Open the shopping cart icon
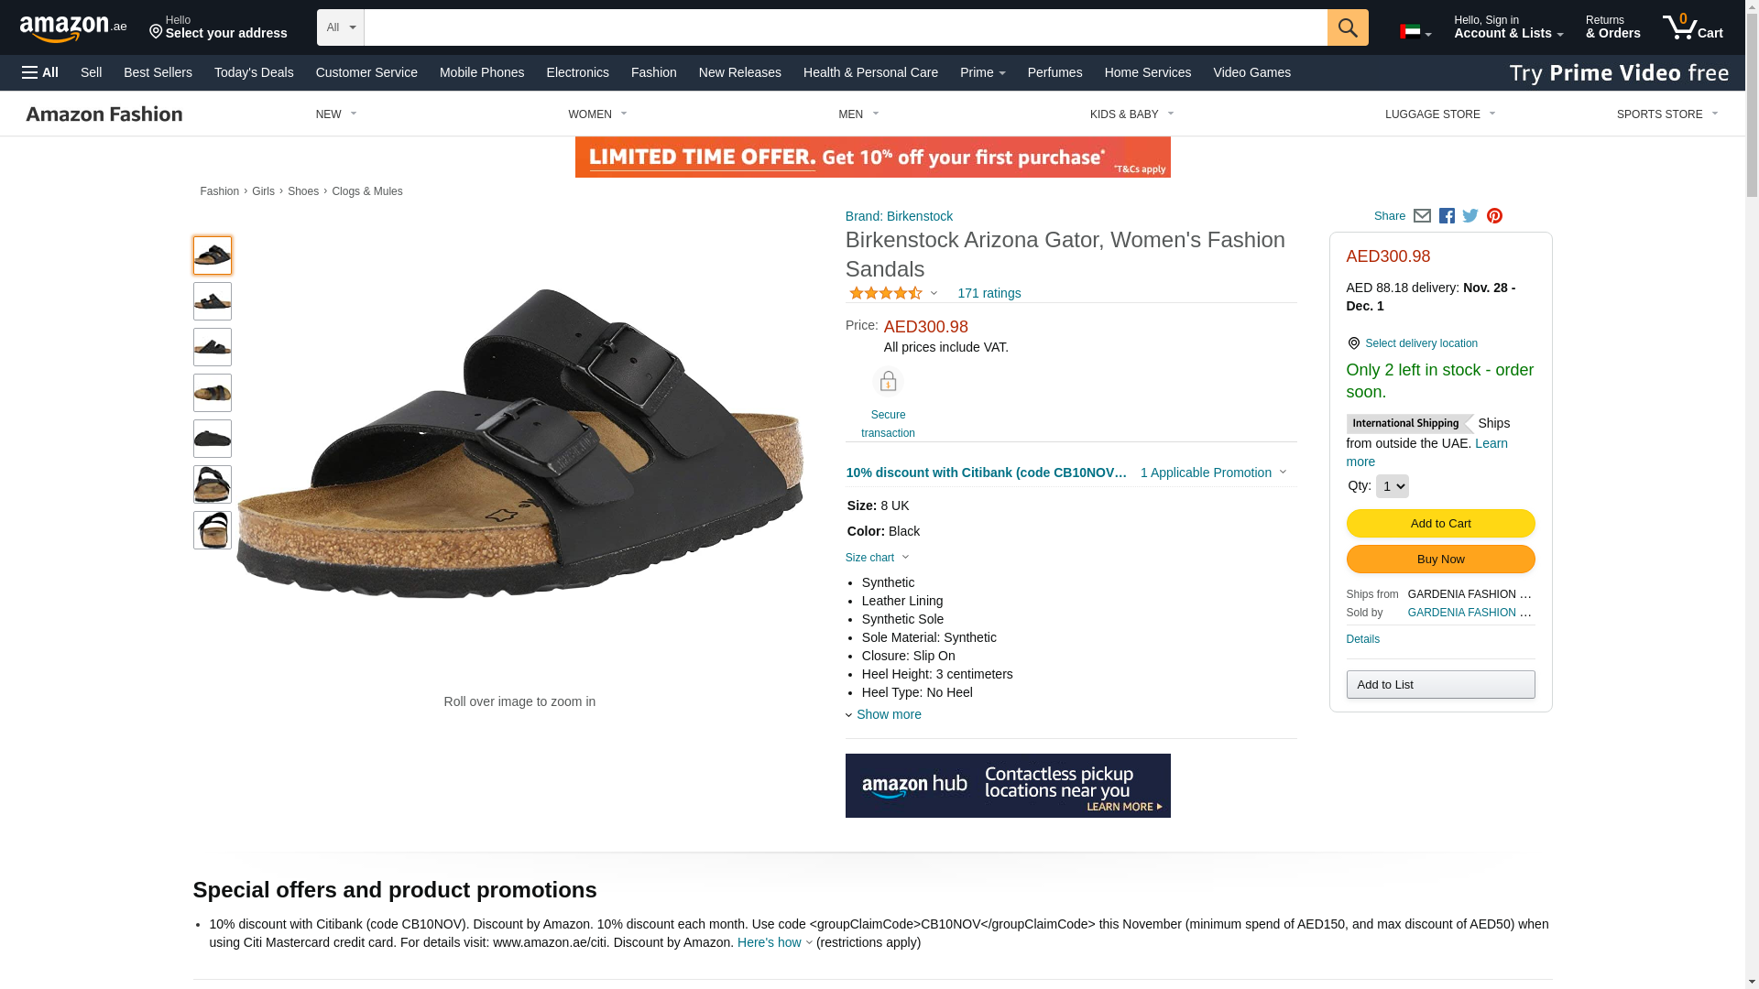Viewport: 1759px width, 989px height. click(x=1692, y=27)
